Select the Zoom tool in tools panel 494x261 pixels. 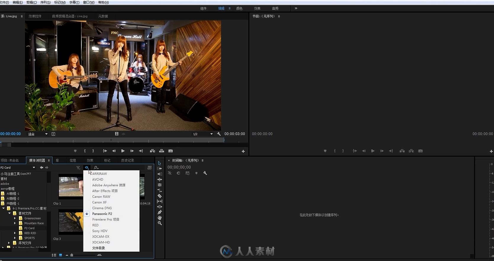point(160,223)
